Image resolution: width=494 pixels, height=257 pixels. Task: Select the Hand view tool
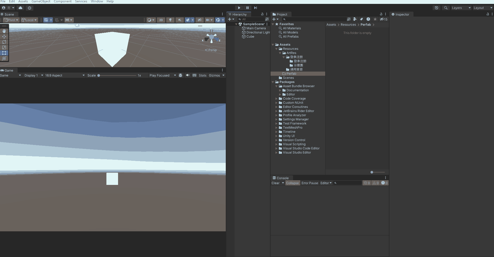[x=4, y=31]
